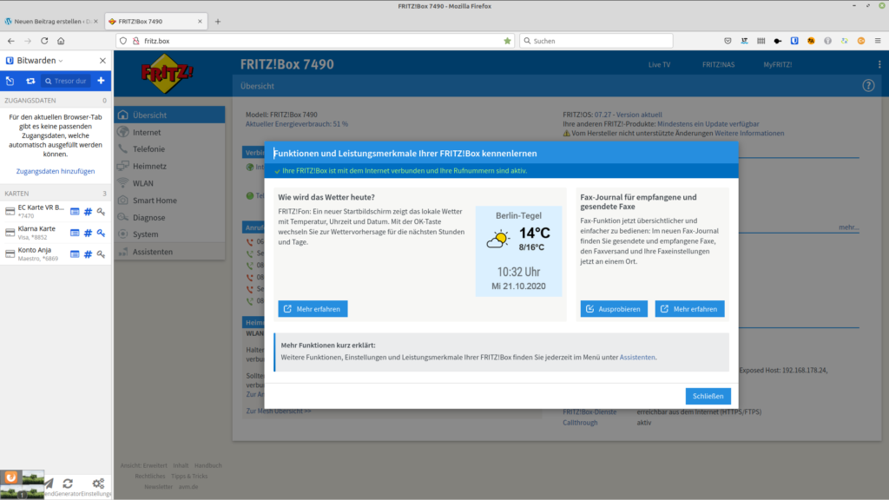Add a new Bitwarden item with plus icon
889x500 pixels.
coord(101,81)
